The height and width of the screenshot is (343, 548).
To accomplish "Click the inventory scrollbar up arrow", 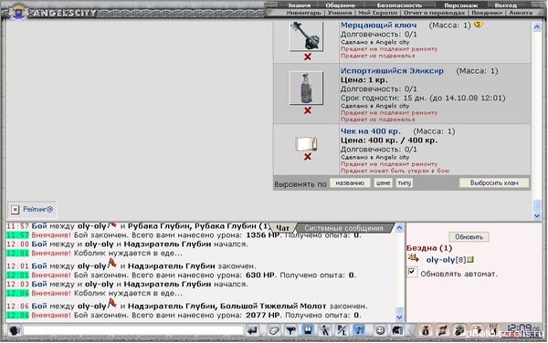I will pyautogui.click(x=537, y=26).
